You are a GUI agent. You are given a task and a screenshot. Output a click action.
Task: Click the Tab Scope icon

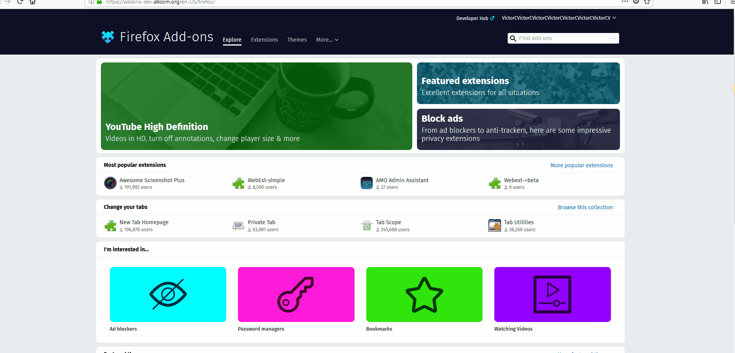click(x=367, y=225)
